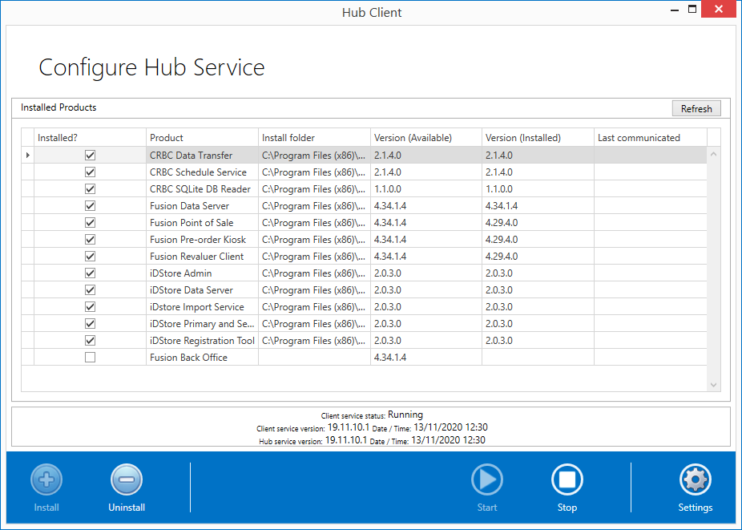Refresh the installed products list
Image resolution: width=742 pixels, height=530 pixels.
point(696,108)
